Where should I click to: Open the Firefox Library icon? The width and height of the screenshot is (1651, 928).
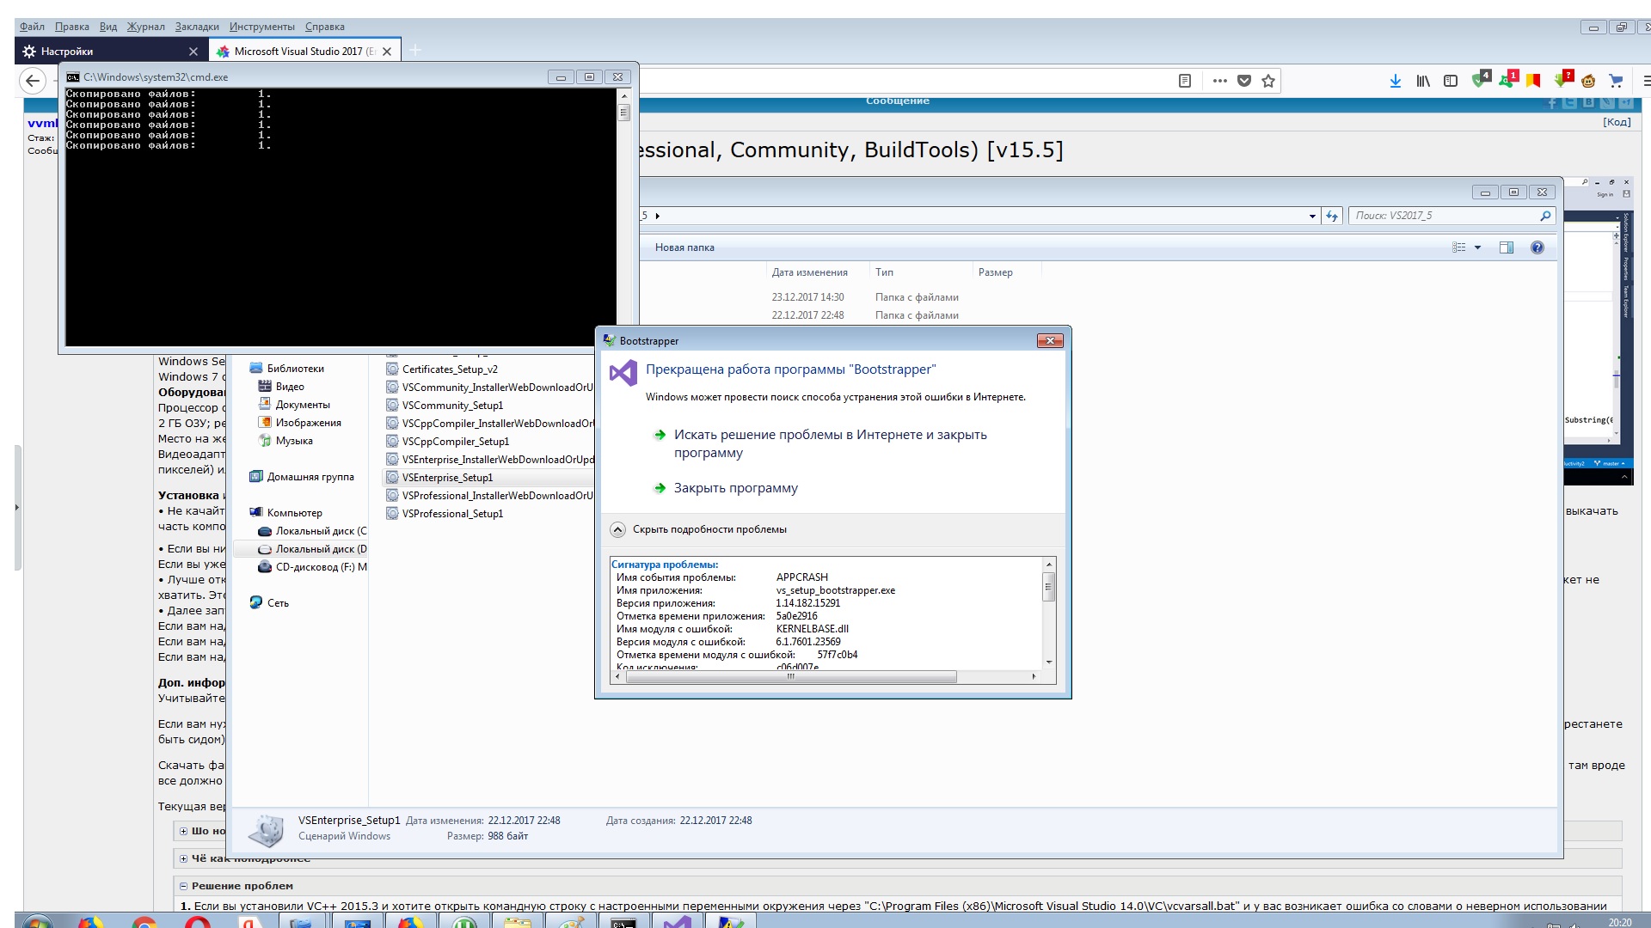(x=1423, y=81)
